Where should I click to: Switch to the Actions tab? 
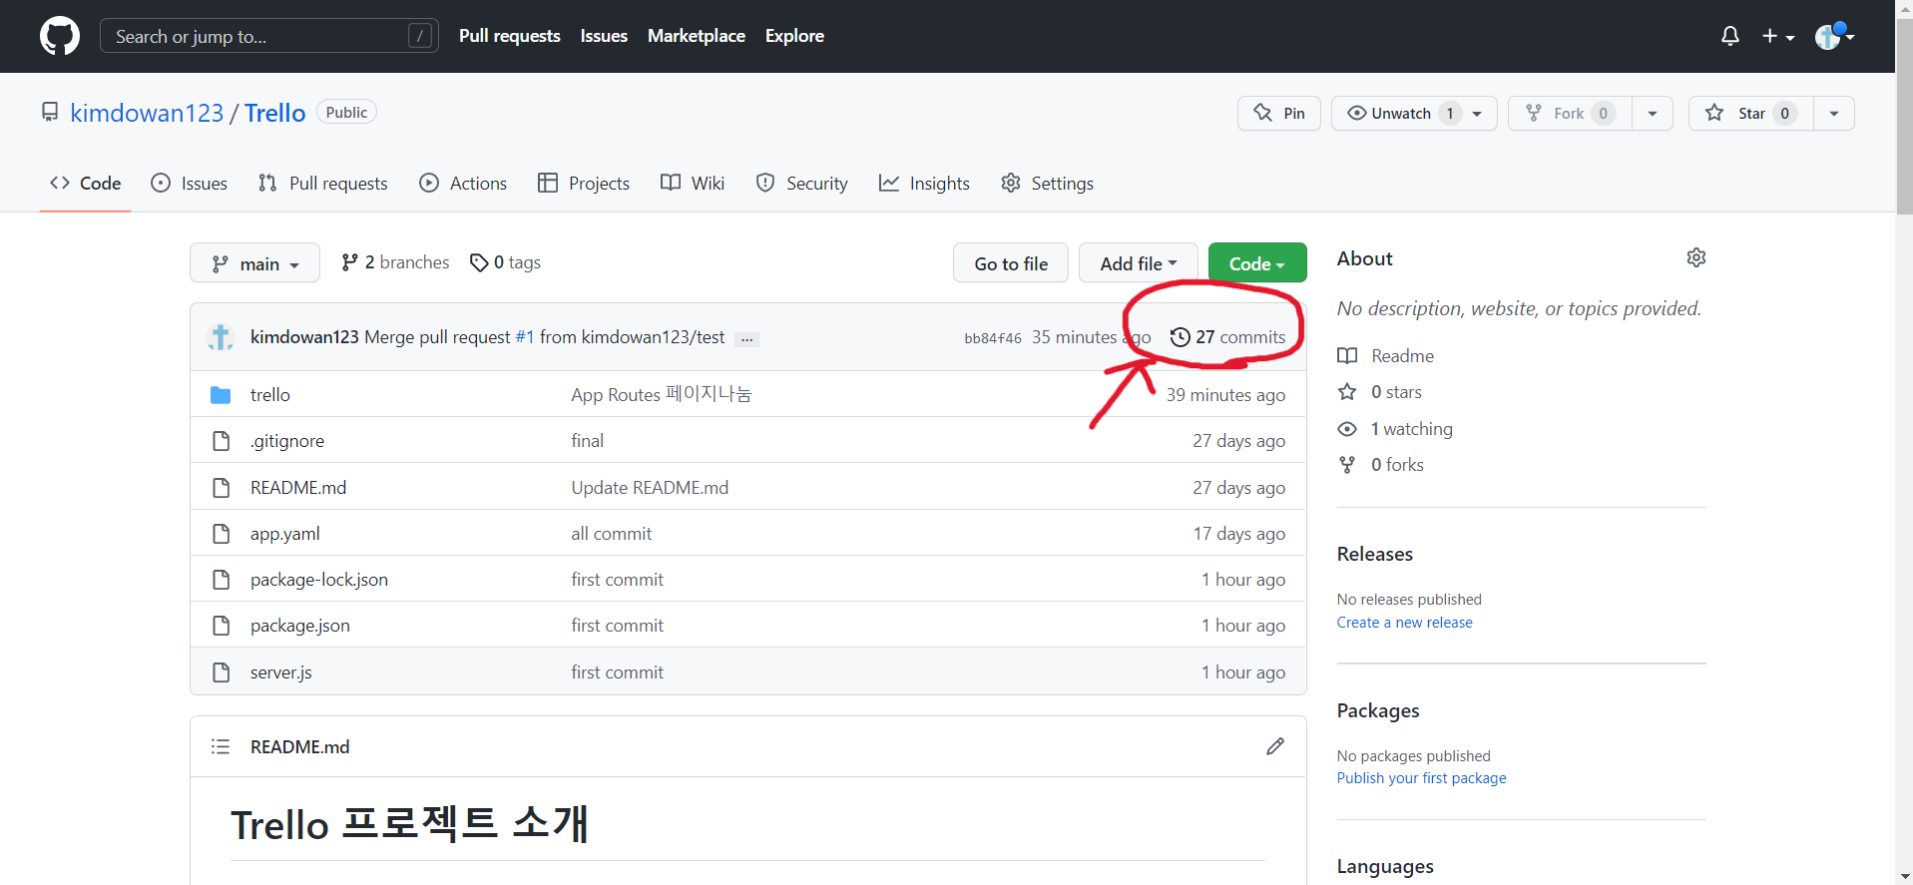tap(464, 184)
